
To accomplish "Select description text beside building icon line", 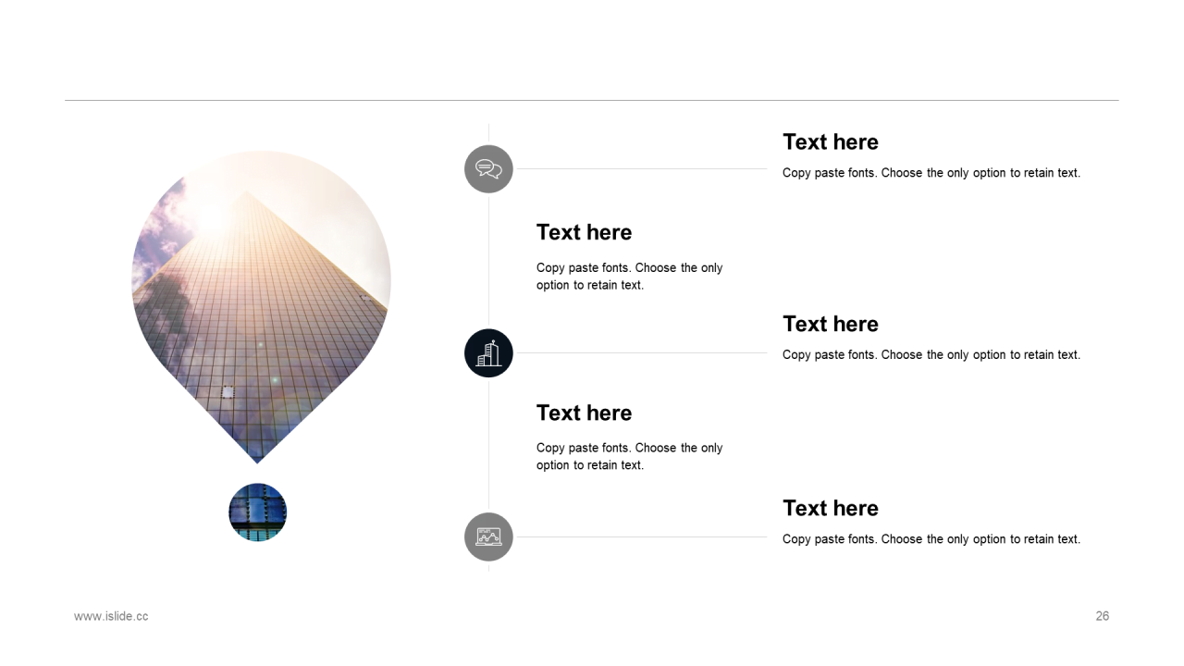I will tap(931, 355).
